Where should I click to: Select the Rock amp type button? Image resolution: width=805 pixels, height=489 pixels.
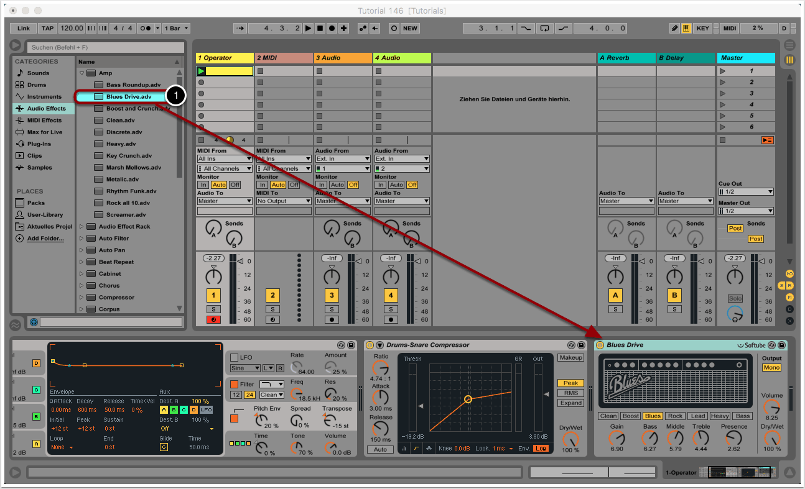tap(675, 416)
